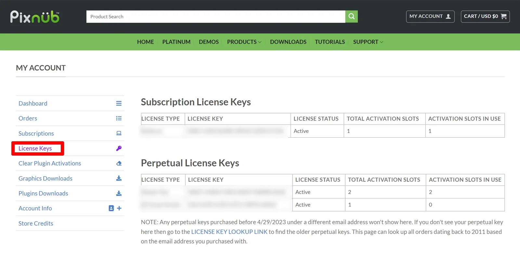Open the CART / USD $0 button
This screenshot has height=266, width=520.
click(485, 17)
